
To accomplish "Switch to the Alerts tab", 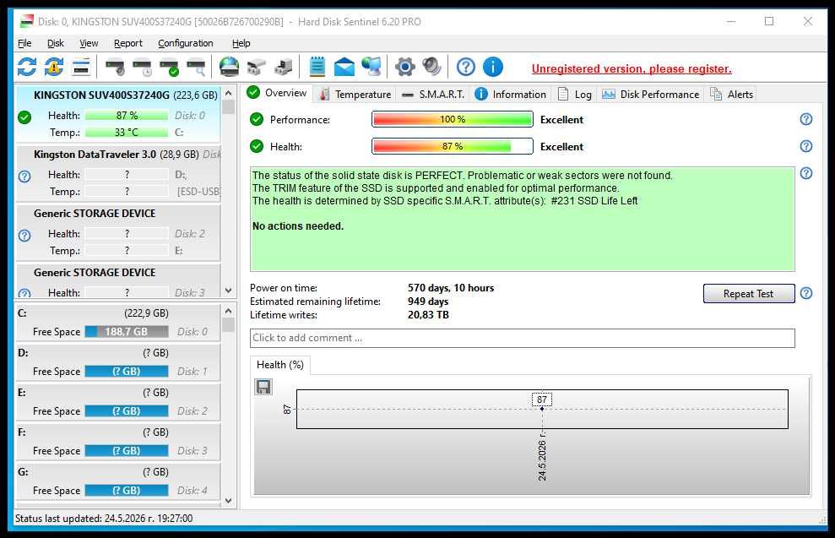I will tap(732, 95).
